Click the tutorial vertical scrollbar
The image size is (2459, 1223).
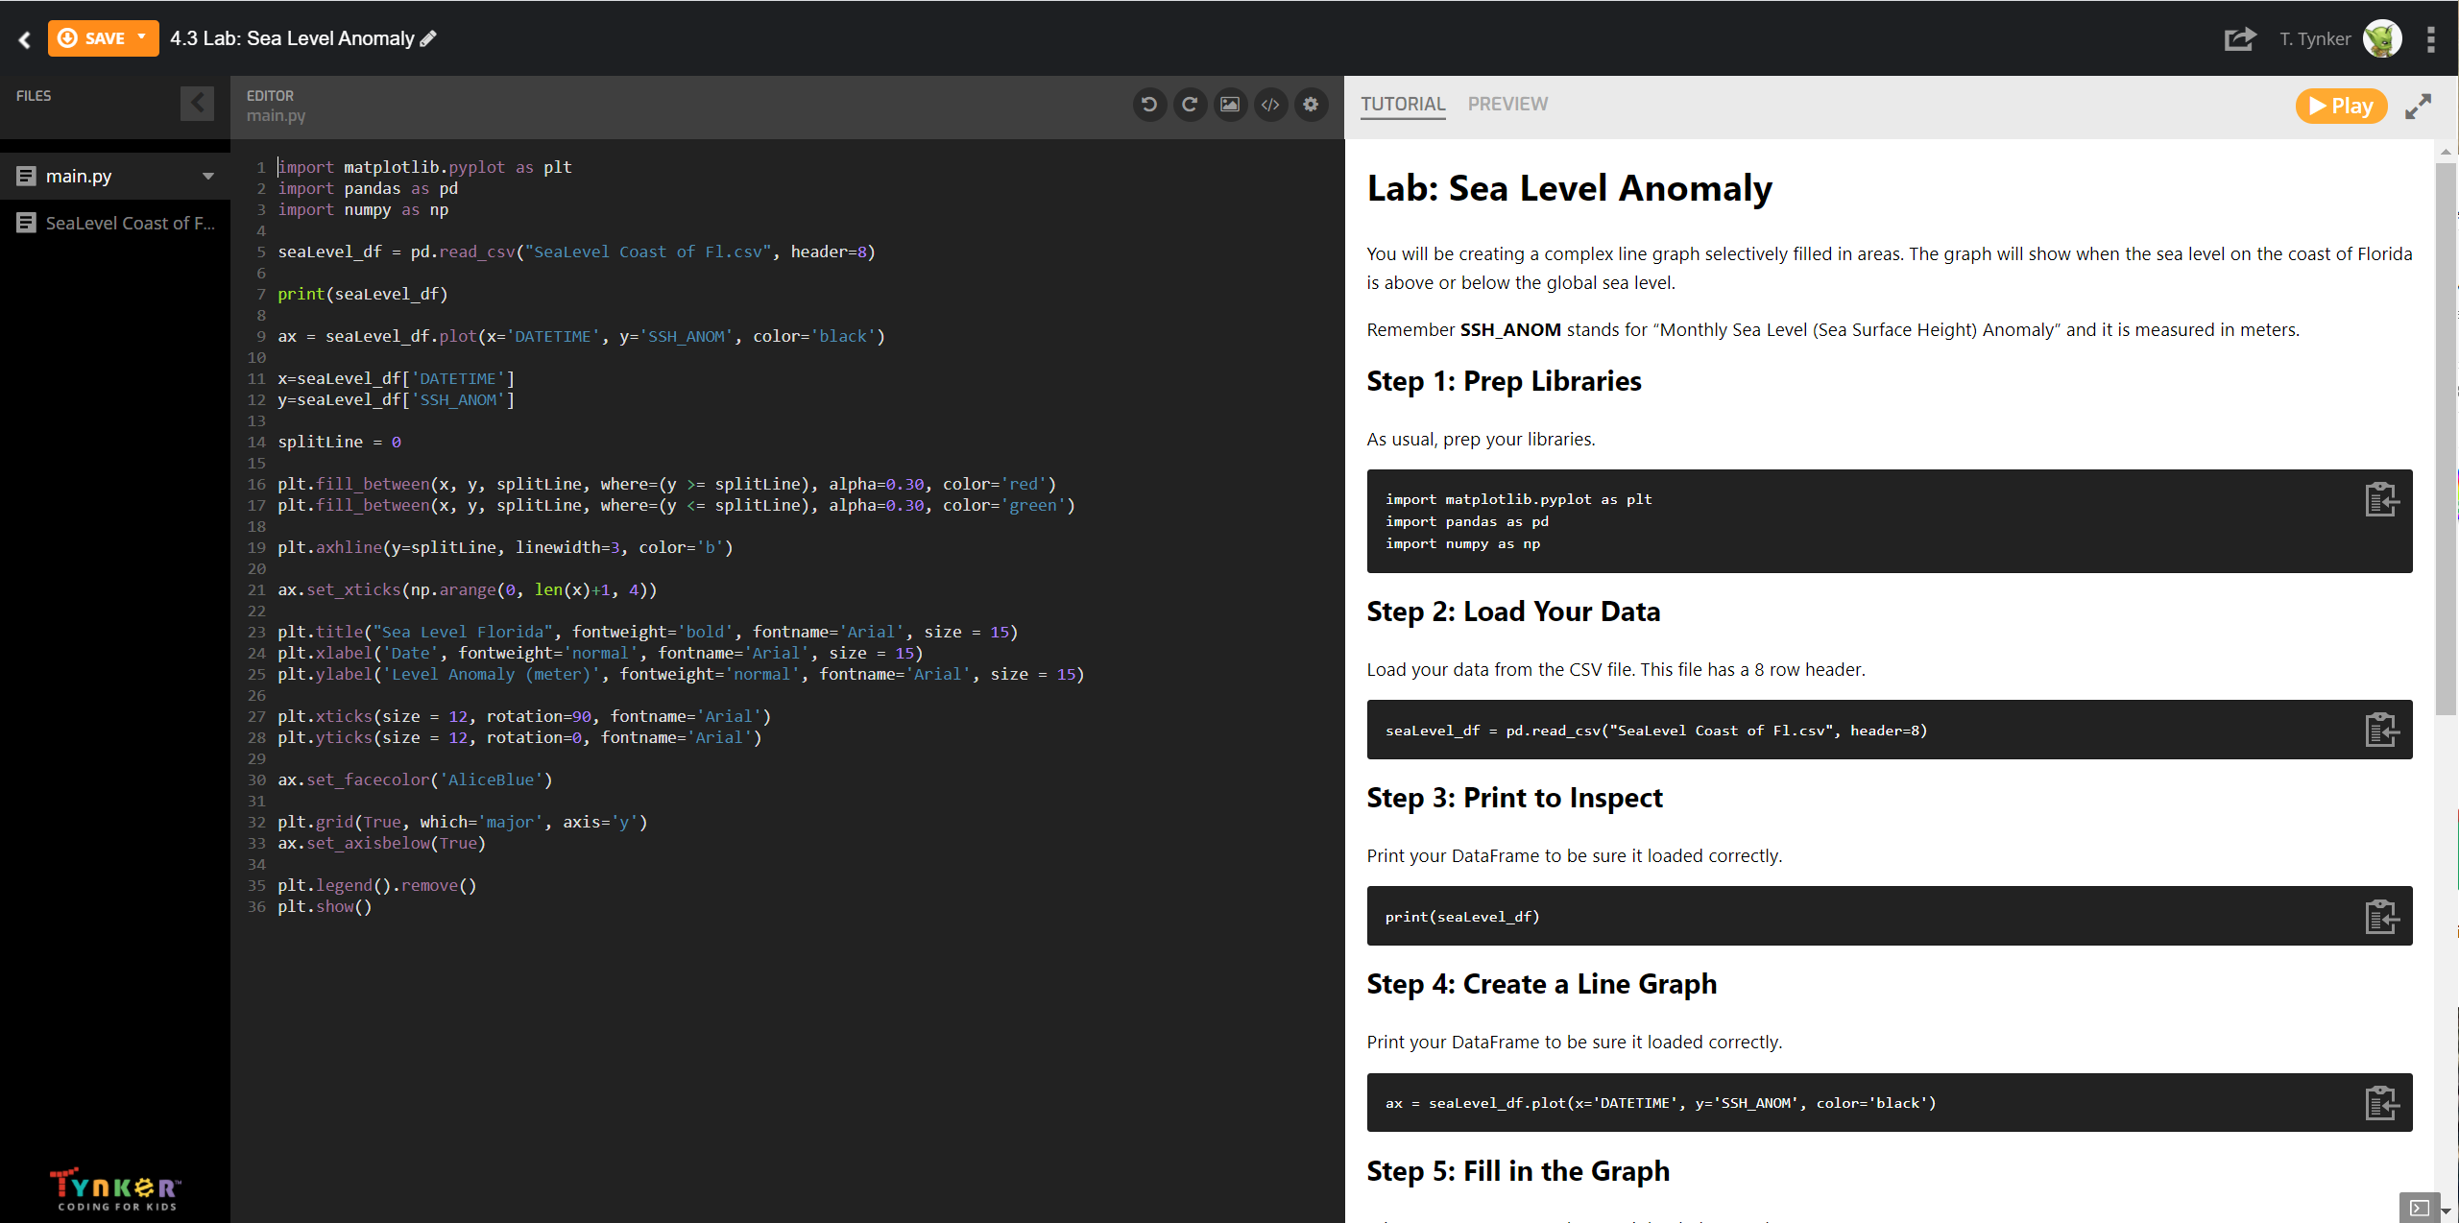[x=2446, y=439]
